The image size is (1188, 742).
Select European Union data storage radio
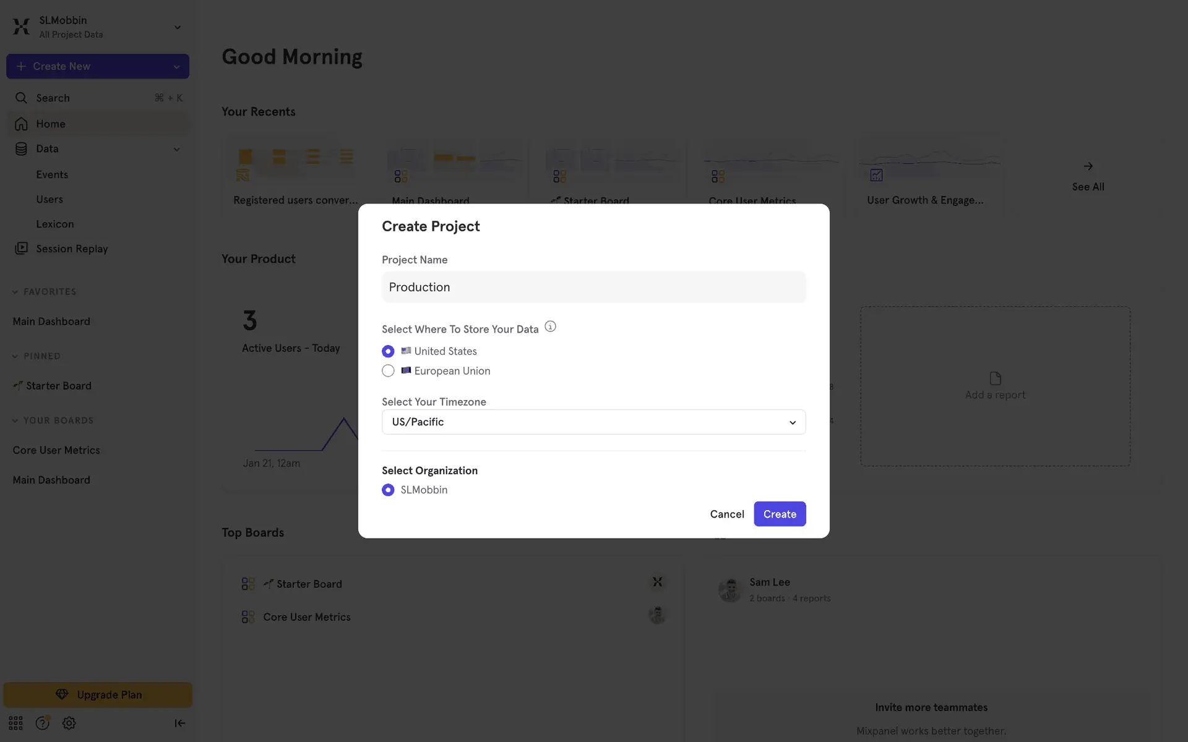388,371
